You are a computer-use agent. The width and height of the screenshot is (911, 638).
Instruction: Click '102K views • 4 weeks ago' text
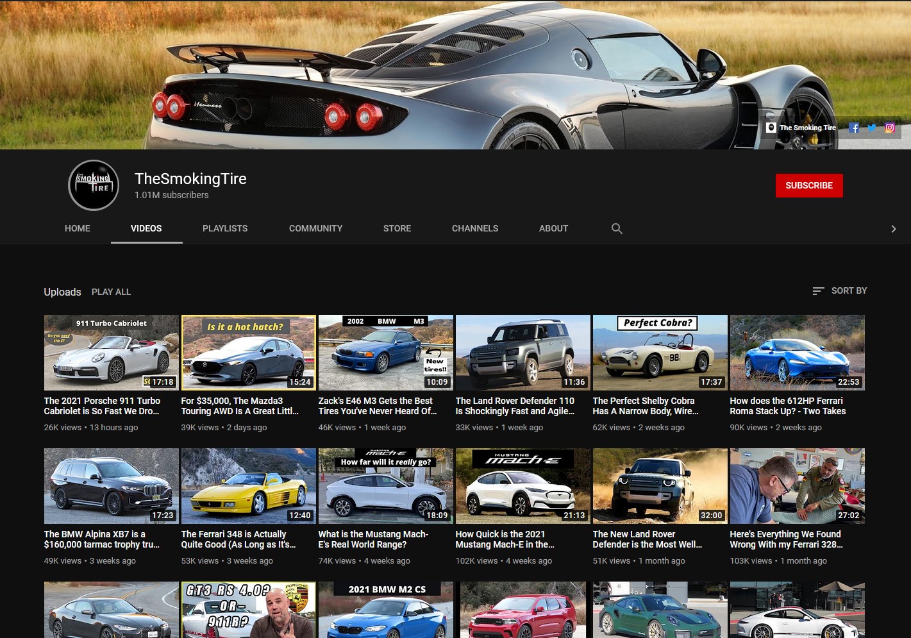pos(503,560)
